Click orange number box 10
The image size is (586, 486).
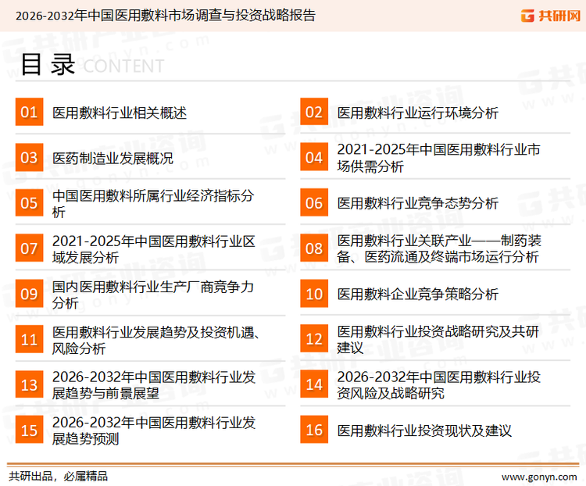(x=314, y=294)
